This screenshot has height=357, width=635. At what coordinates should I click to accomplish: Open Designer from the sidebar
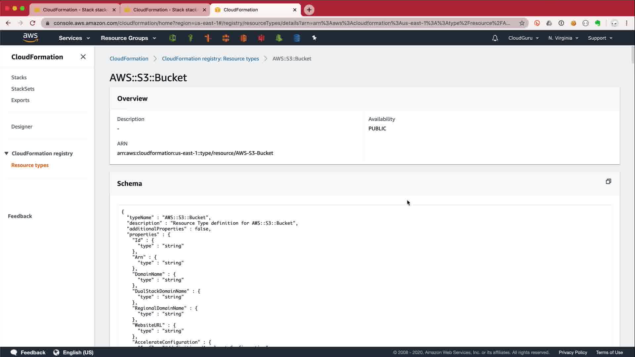click(22, 127)
